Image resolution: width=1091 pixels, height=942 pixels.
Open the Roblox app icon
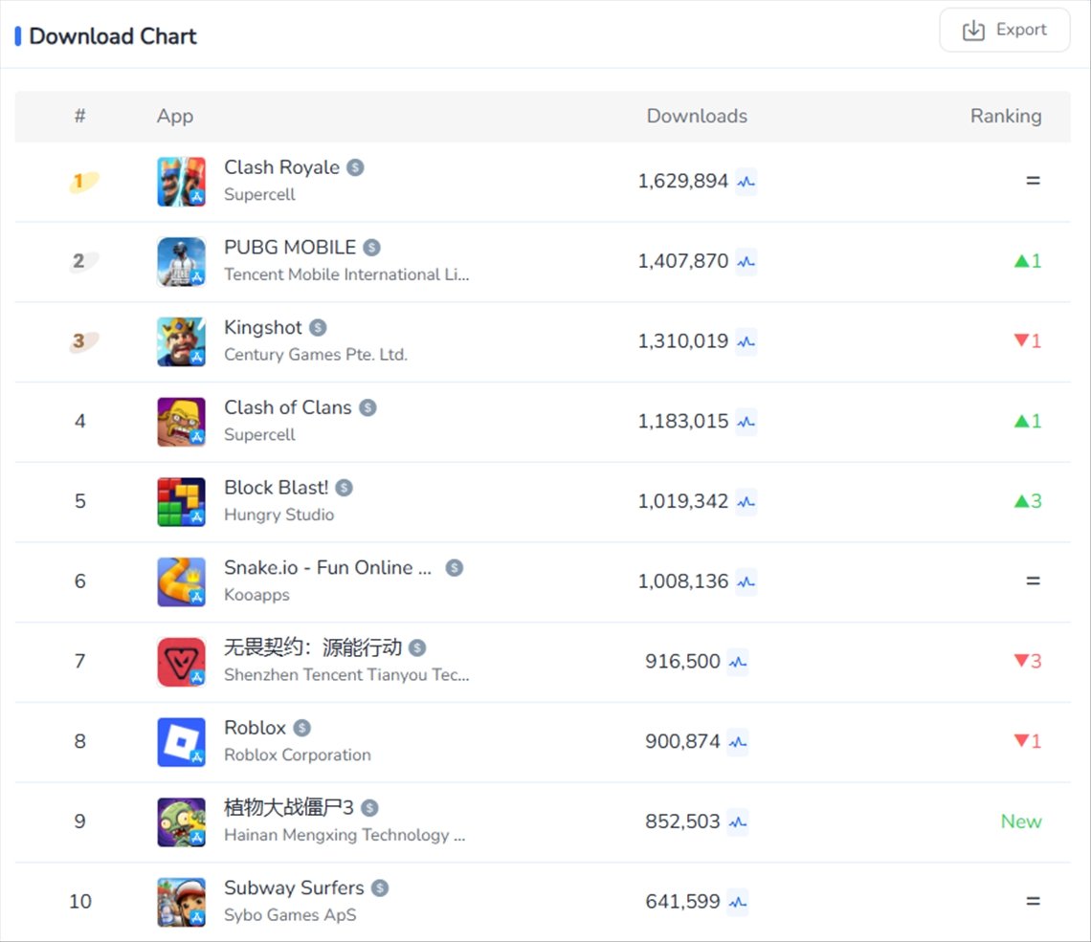181,742
